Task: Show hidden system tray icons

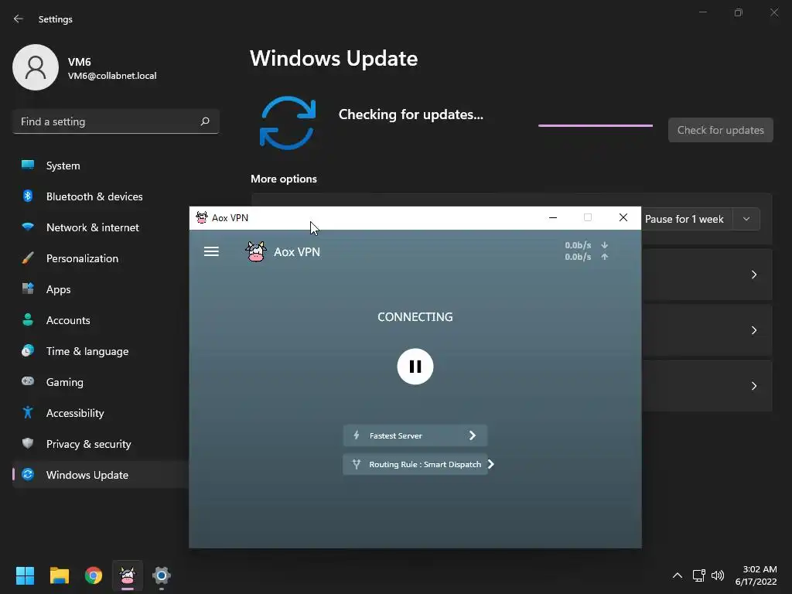Action: 678,575
